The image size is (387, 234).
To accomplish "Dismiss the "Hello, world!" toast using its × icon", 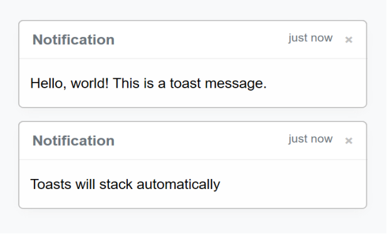I will (x=349, y=39).
